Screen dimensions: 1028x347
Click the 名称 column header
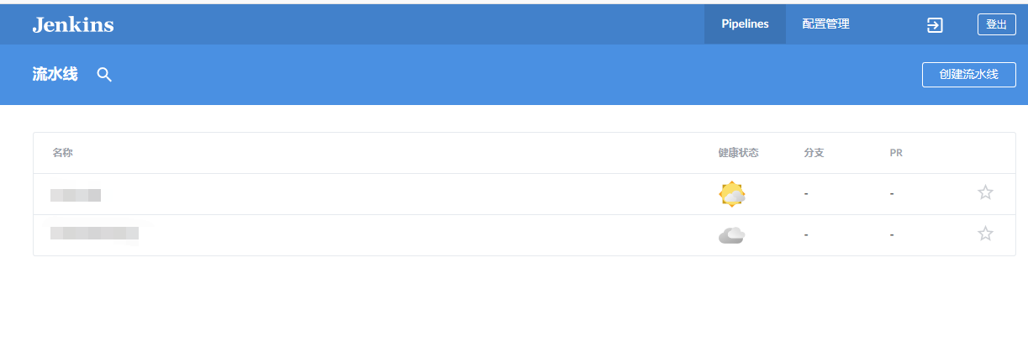coord(62,153)
